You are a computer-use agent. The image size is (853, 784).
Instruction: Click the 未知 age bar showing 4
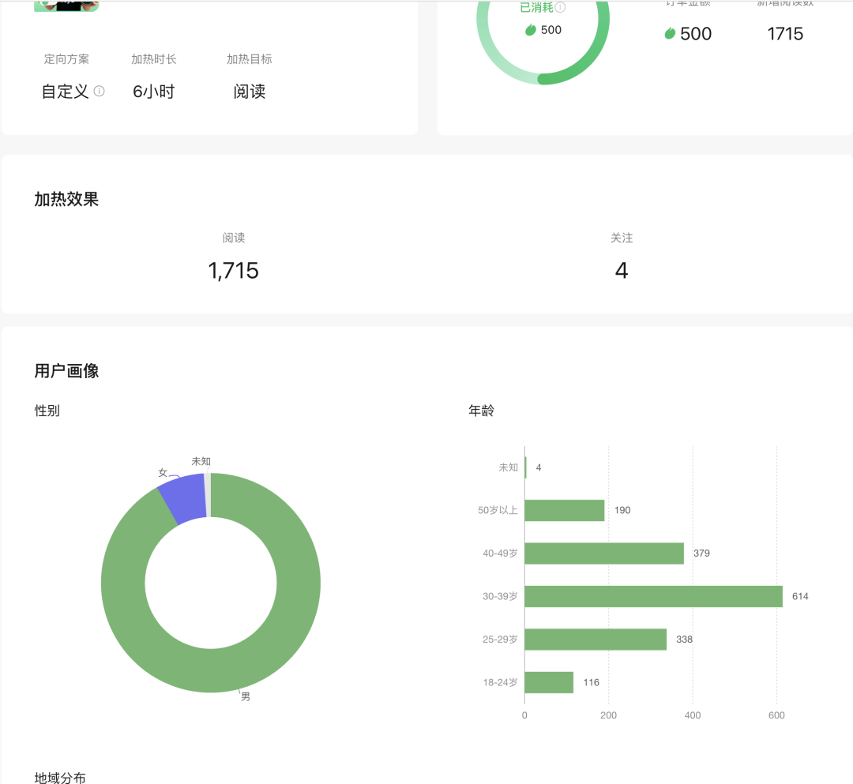(525, 467)
